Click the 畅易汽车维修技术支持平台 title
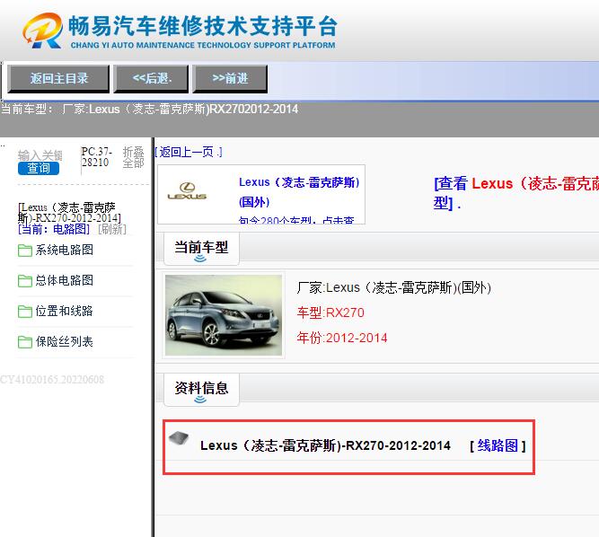The image size is (599, 537). (x=203, y=26)
